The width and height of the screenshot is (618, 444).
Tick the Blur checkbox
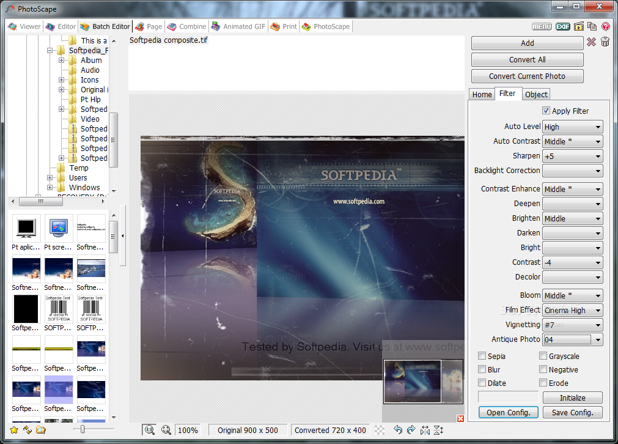pos(482,369)
